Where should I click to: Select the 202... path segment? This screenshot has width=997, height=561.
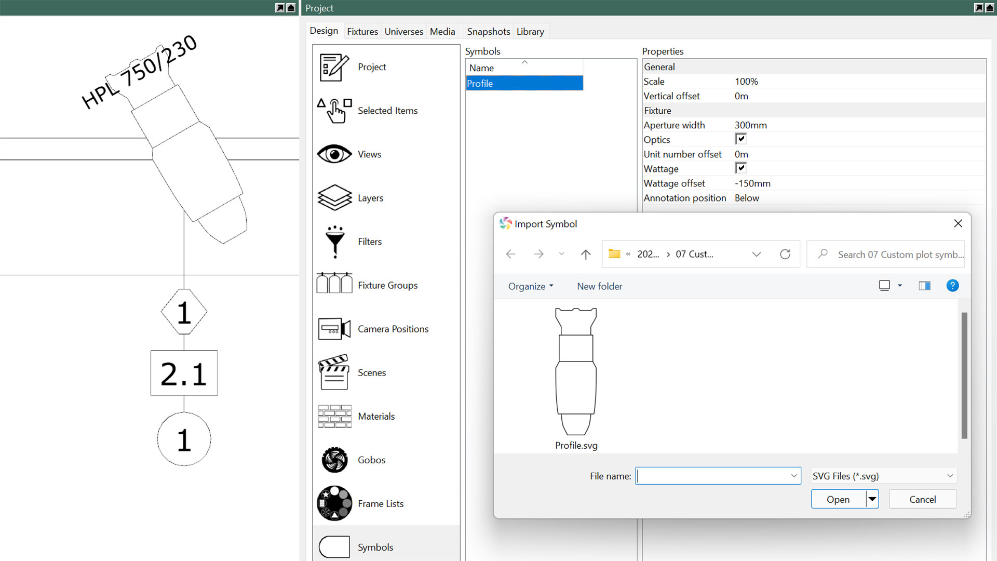click(x=648, y=254)
